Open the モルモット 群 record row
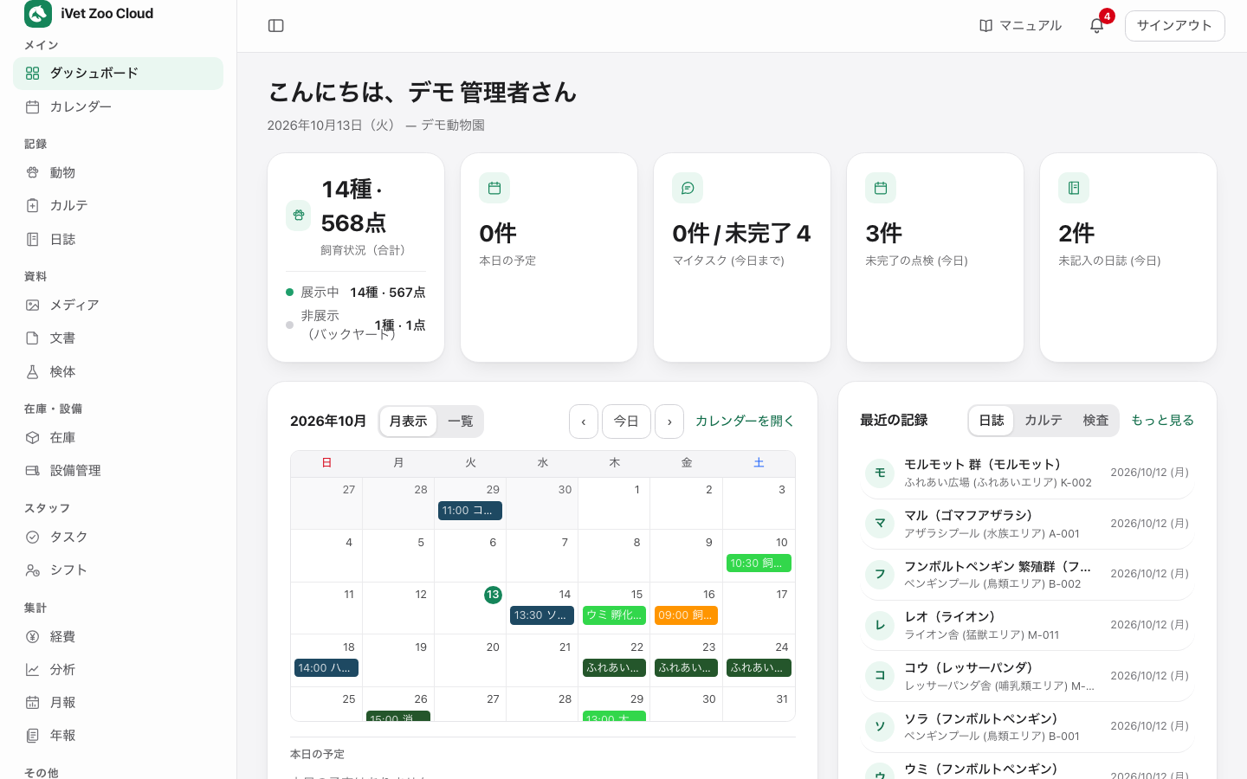This screenshot has width=1247, height=779. (x=1027, y=473)
